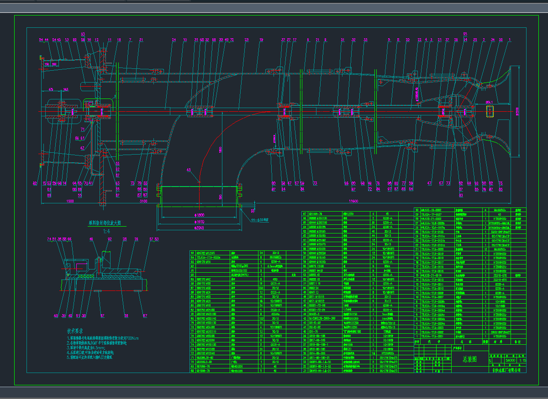
Task: Click the GB1096-79 row numbered 67
Action: click(316, 213)
